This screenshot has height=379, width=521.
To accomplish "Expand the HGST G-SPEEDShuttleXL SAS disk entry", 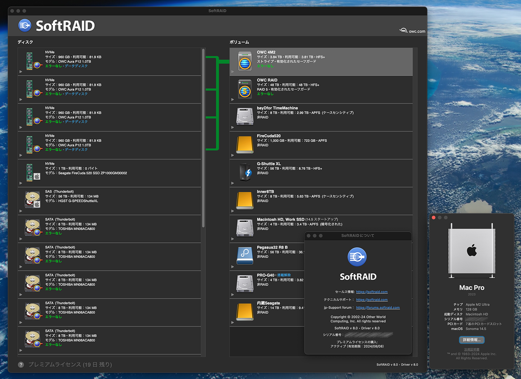I will point(21,211).
